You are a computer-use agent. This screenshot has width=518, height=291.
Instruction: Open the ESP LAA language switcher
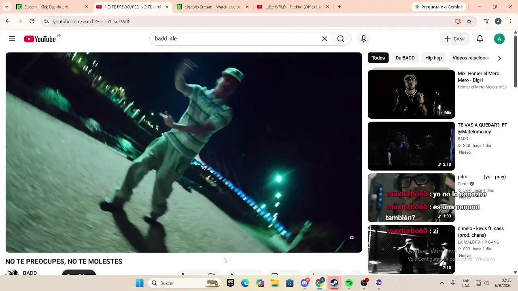(x=466, y=283)
